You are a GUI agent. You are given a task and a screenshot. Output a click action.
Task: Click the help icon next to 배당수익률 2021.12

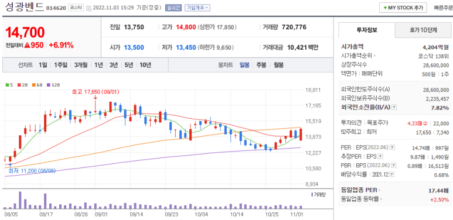pos(391,175)
